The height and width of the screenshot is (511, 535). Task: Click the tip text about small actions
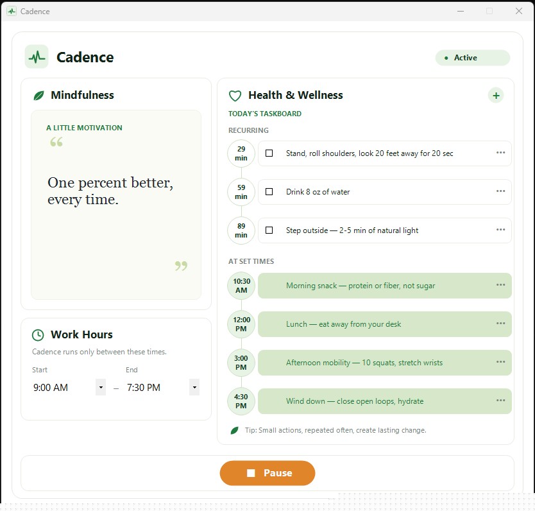pos(335,431)
